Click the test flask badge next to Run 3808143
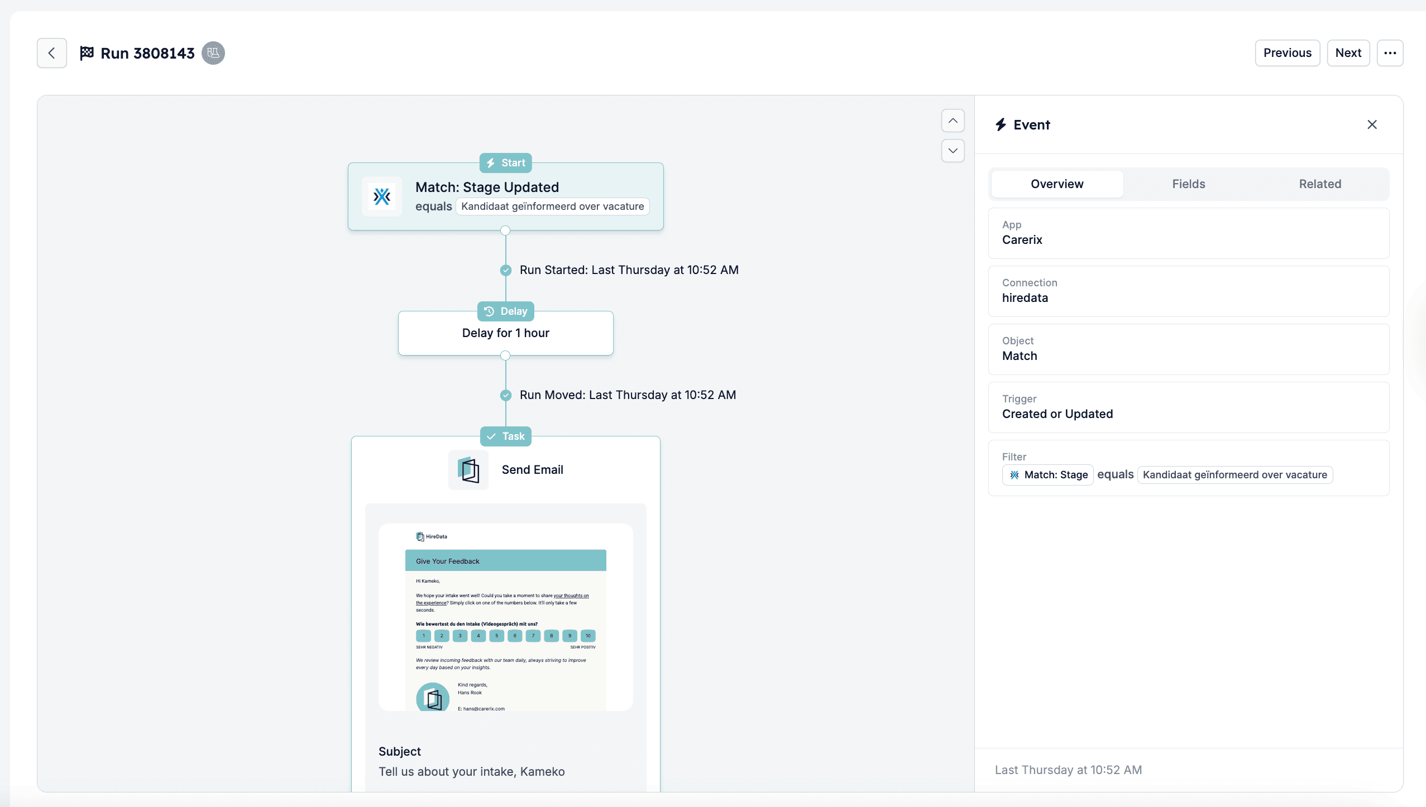Viewport: 1426px width, 807px height. point(213,53)
